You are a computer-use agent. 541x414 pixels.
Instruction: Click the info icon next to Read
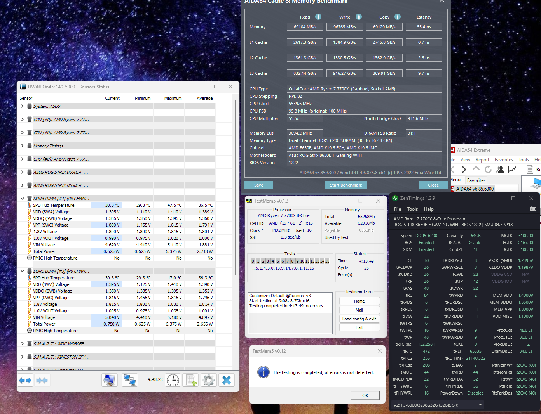coord(318,17)
